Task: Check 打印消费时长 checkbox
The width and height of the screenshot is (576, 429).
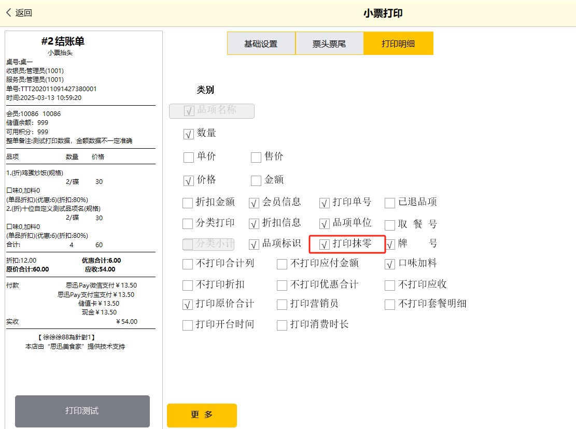Action: point(282,325)
